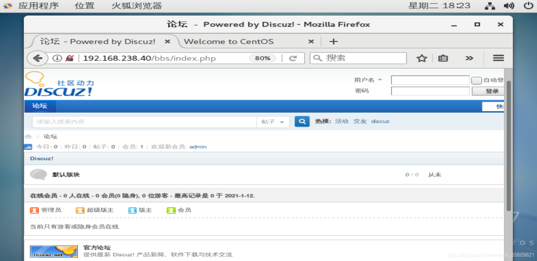Open the Discuz! category heading link
Image resolution: width=537 pixels, height=261 pixels.
(42, 159)
